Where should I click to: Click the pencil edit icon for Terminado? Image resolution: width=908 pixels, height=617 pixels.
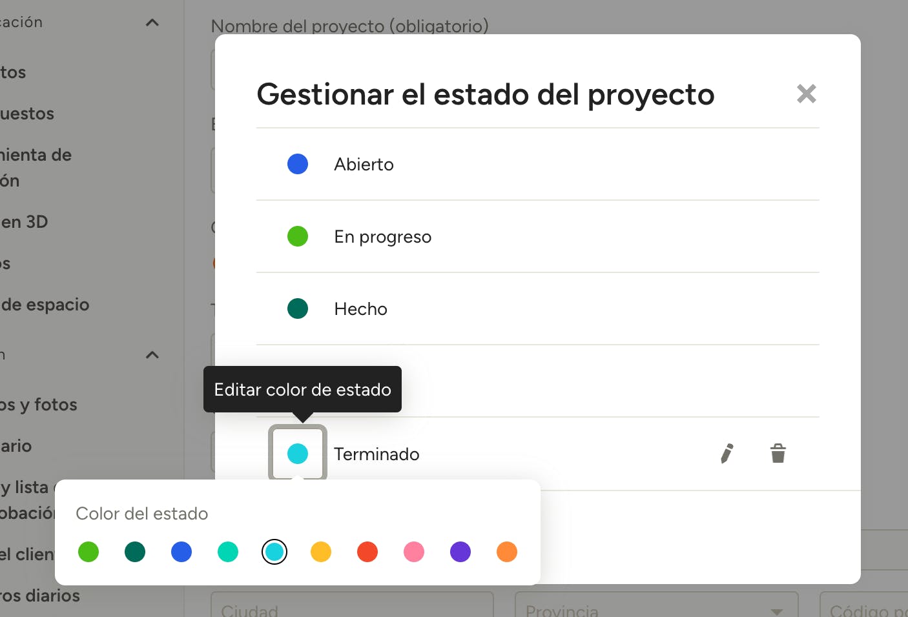727,454
